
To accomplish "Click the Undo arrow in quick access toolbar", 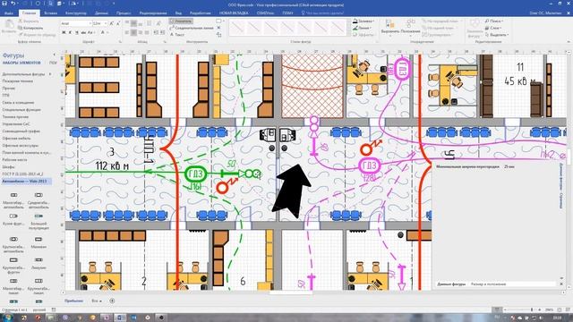I will 13,4.
